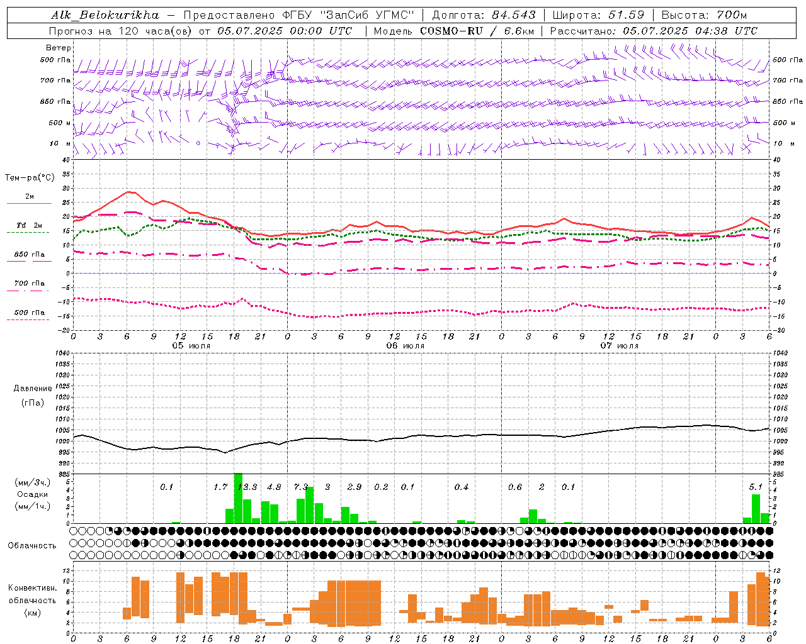This screenshot has width=806, height=644.
Task: Click the 'Td 2м' dew point legend entry
Action: pos(30,225)
